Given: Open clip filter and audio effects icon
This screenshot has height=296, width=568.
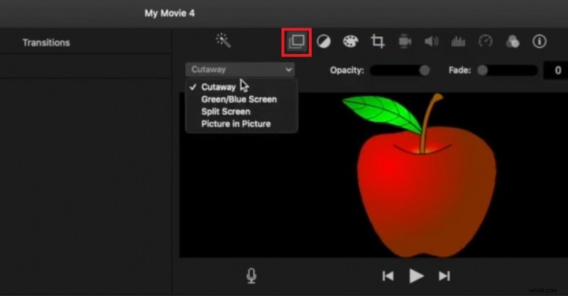Looking at the screenshot, I should [513, 42].
